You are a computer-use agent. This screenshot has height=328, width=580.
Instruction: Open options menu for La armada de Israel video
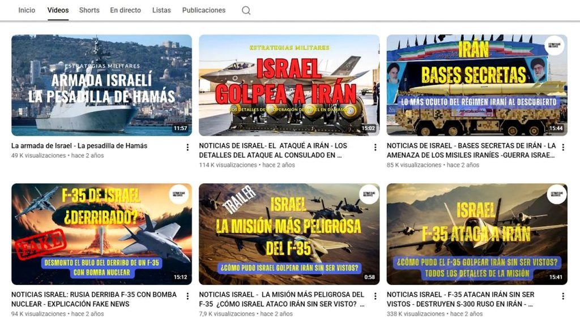tap(187, 148)
